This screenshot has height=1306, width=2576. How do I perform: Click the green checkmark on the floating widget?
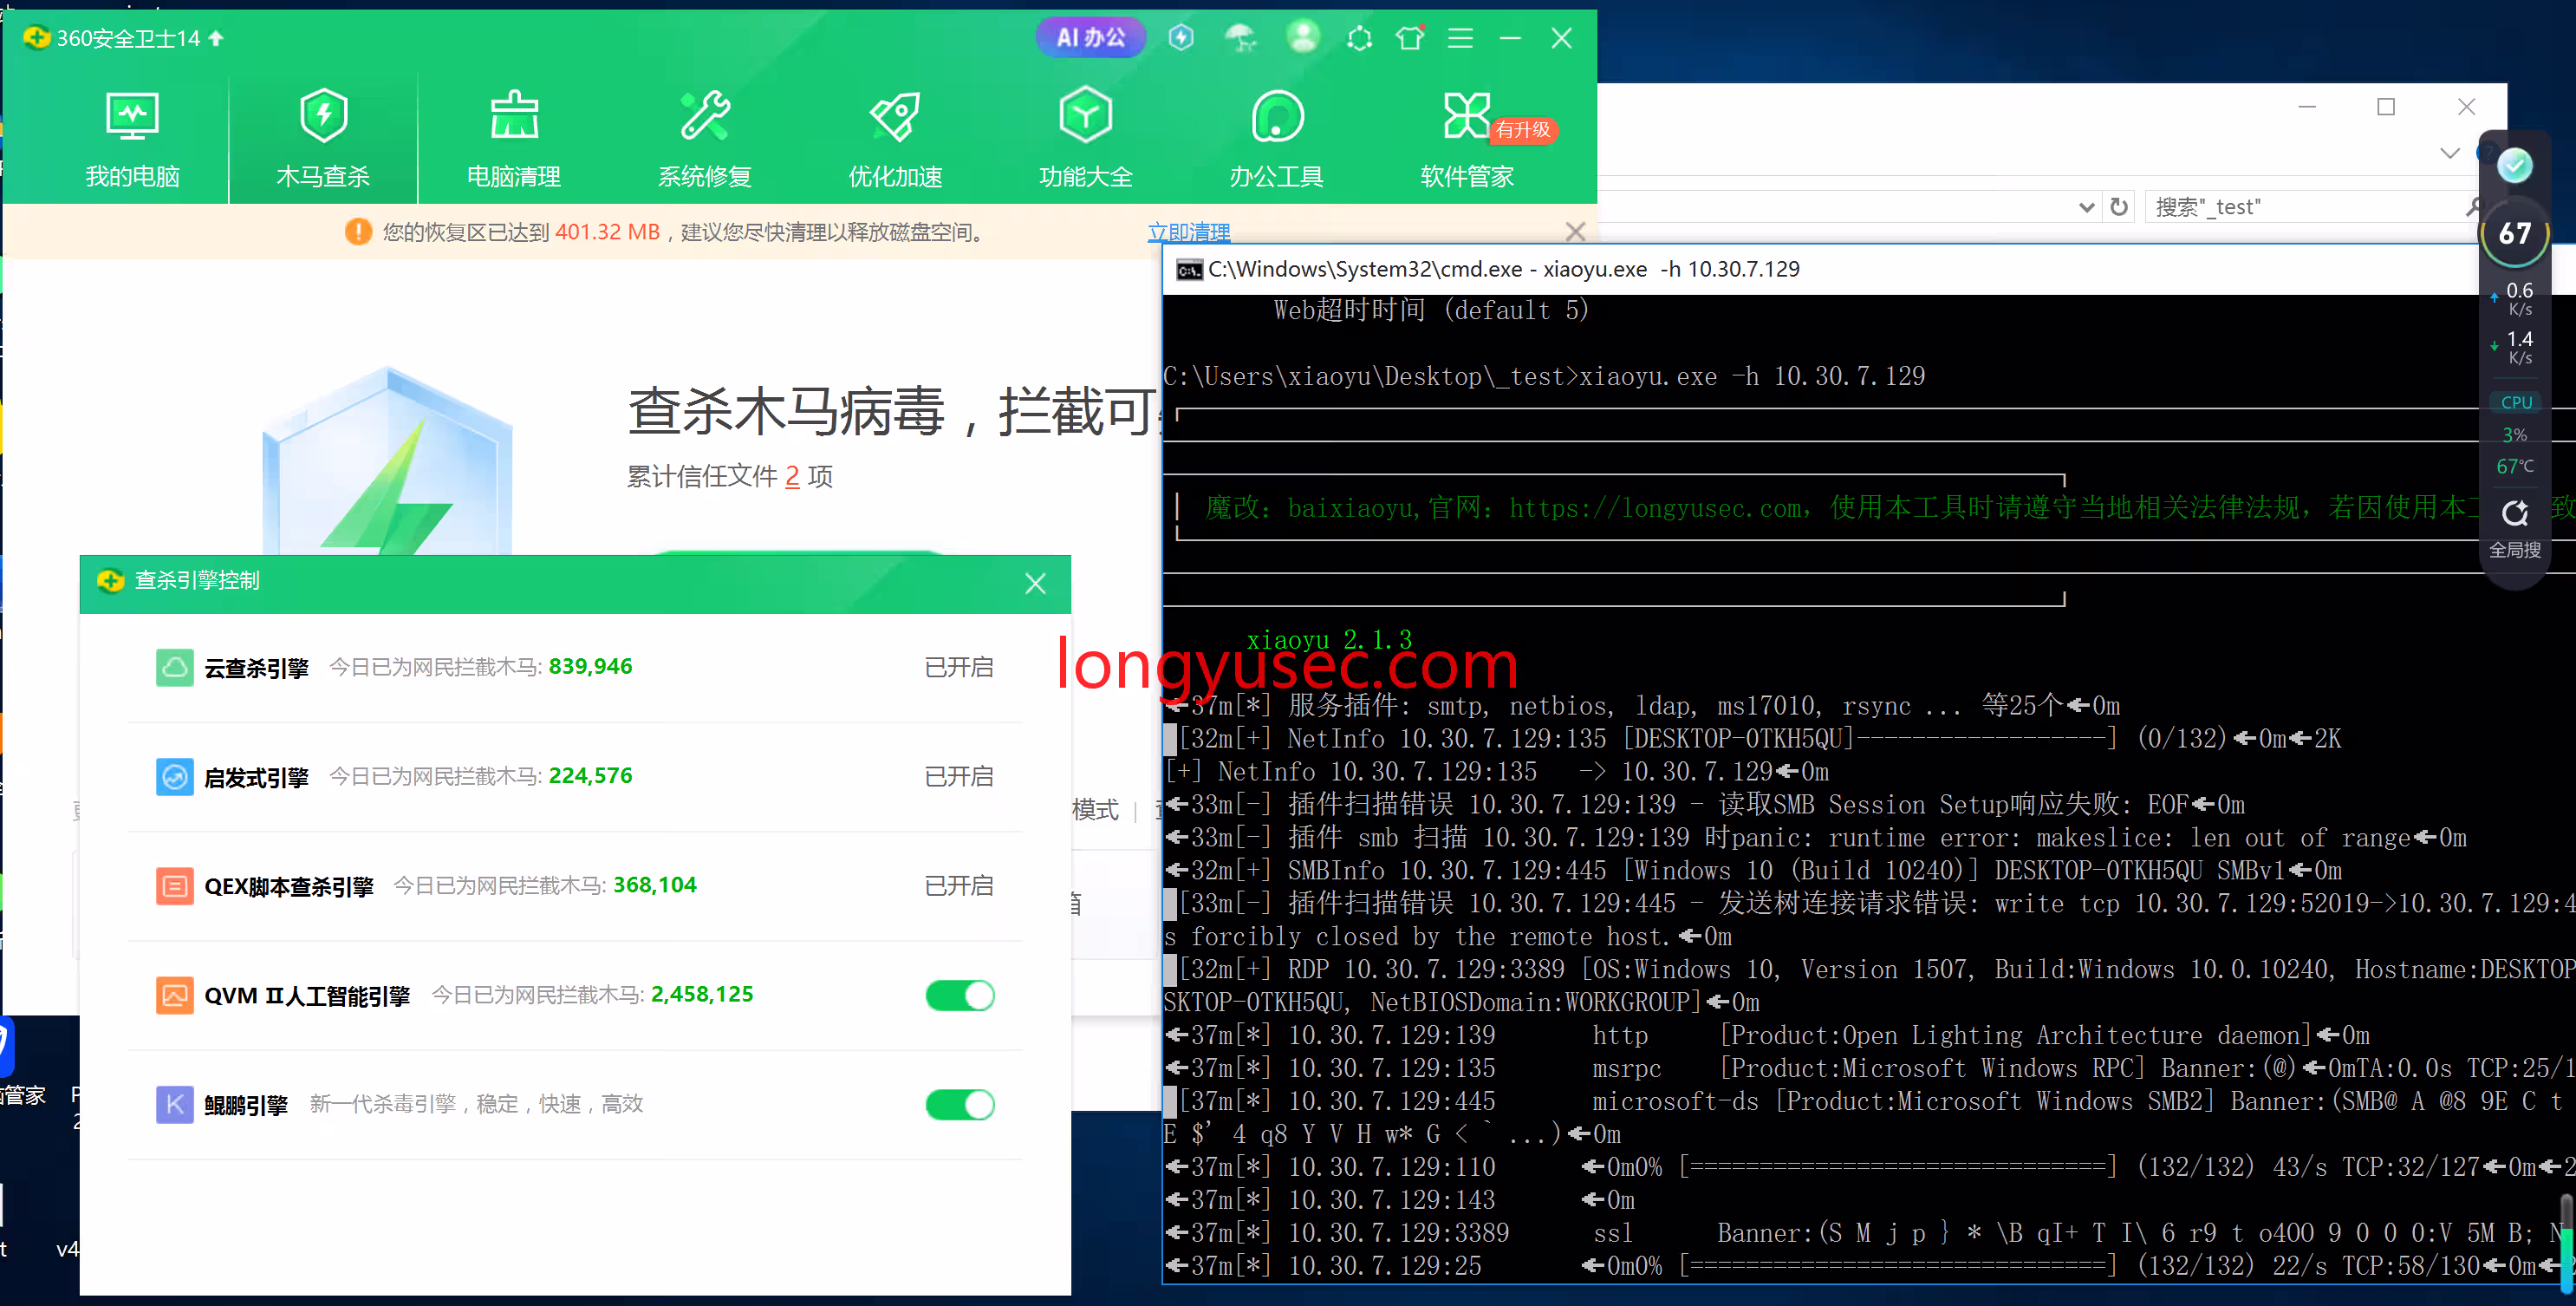click(x=2514, y=164)
